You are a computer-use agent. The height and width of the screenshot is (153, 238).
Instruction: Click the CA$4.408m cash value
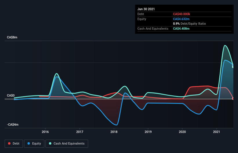[181, 29]
